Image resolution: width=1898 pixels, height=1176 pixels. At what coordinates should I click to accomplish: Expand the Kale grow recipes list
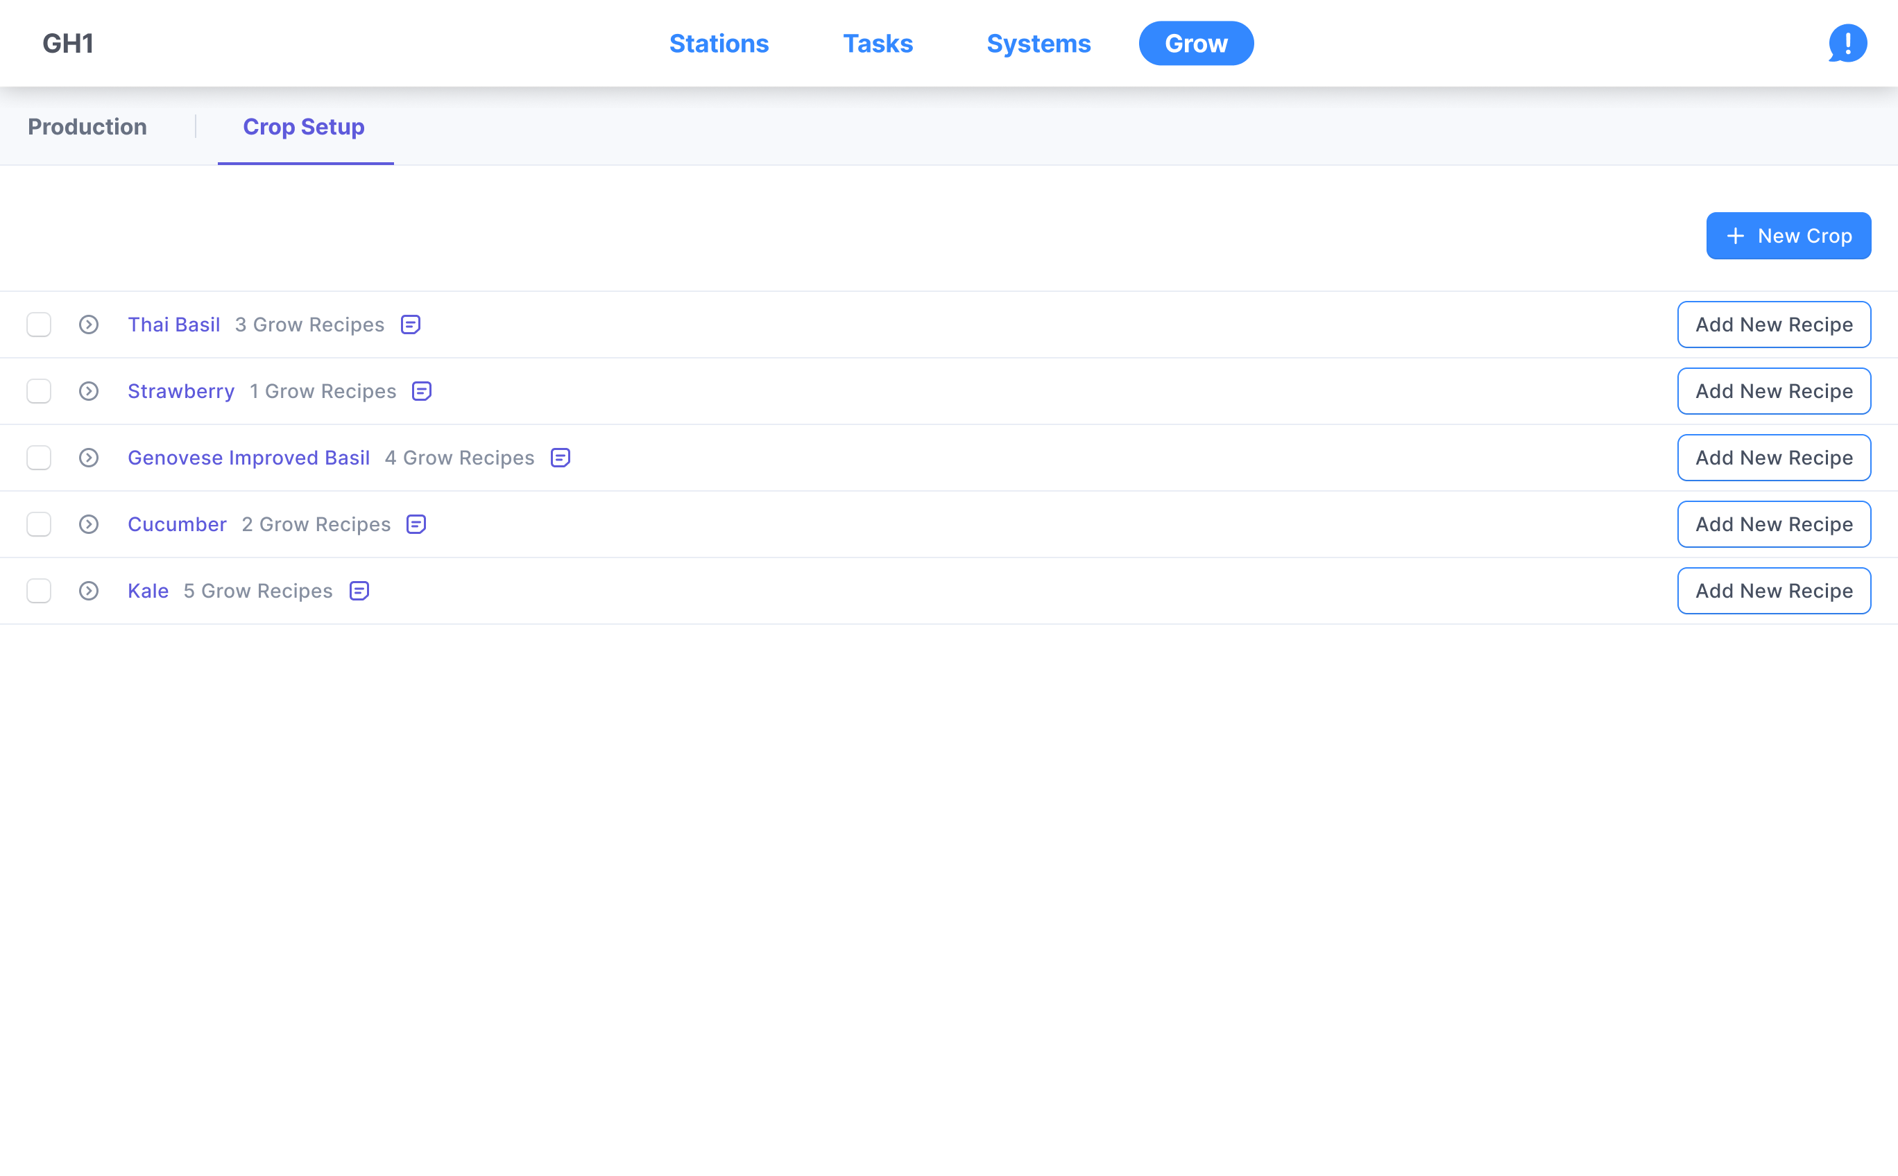89,591
